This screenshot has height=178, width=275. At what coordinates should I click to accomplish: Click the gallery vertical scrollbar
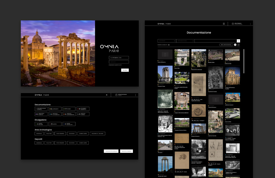pyautogui.click(x=244, y=61)
